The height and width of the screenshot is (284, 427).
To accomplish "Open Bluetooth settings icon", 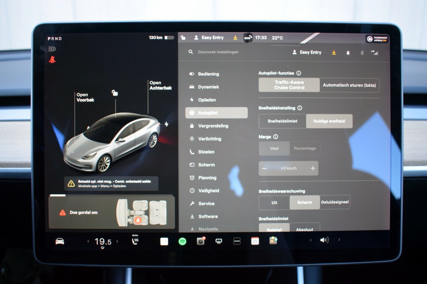I will [362, 53].
